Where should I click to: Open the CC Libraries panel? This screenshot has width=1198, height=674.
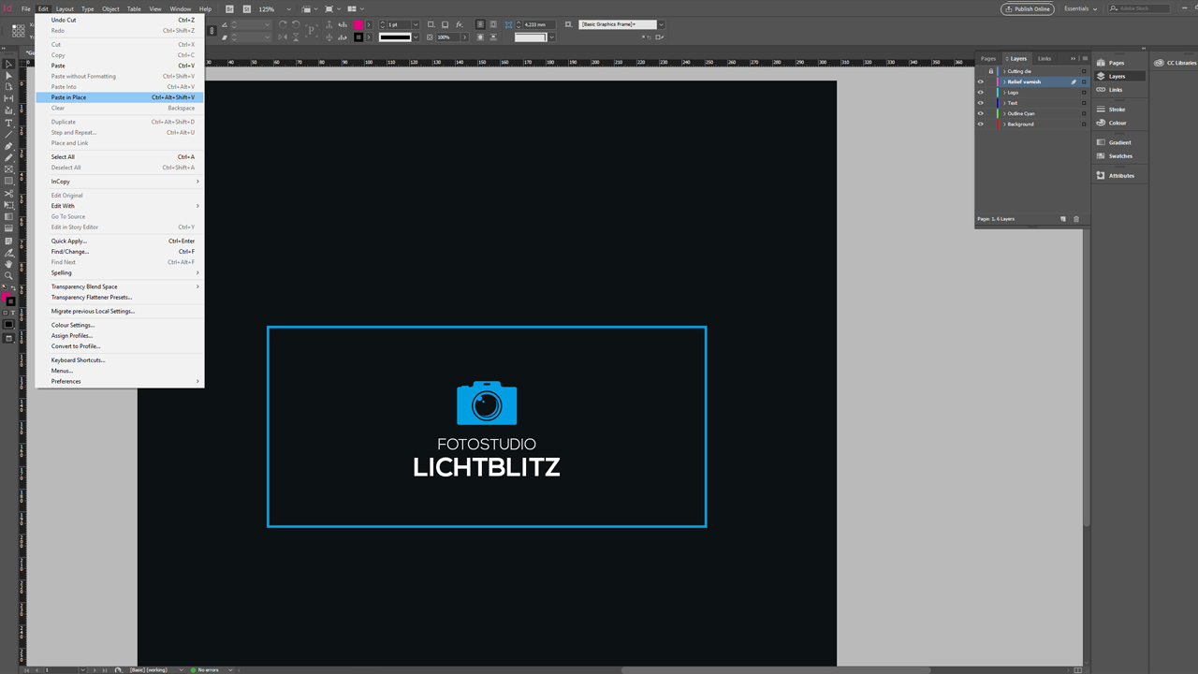pos(1176,63)
